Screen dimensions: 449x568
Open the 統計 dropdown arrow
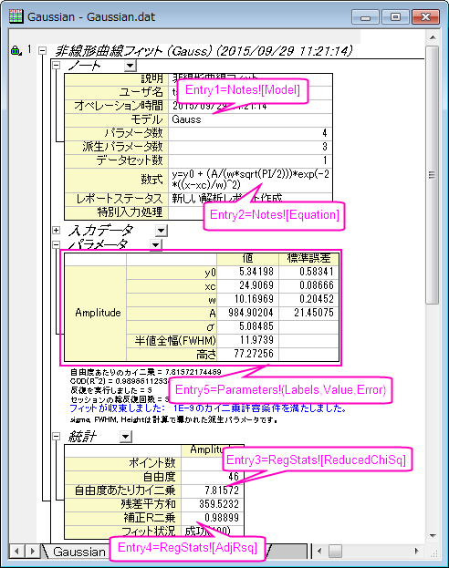(x=126, y=437)
